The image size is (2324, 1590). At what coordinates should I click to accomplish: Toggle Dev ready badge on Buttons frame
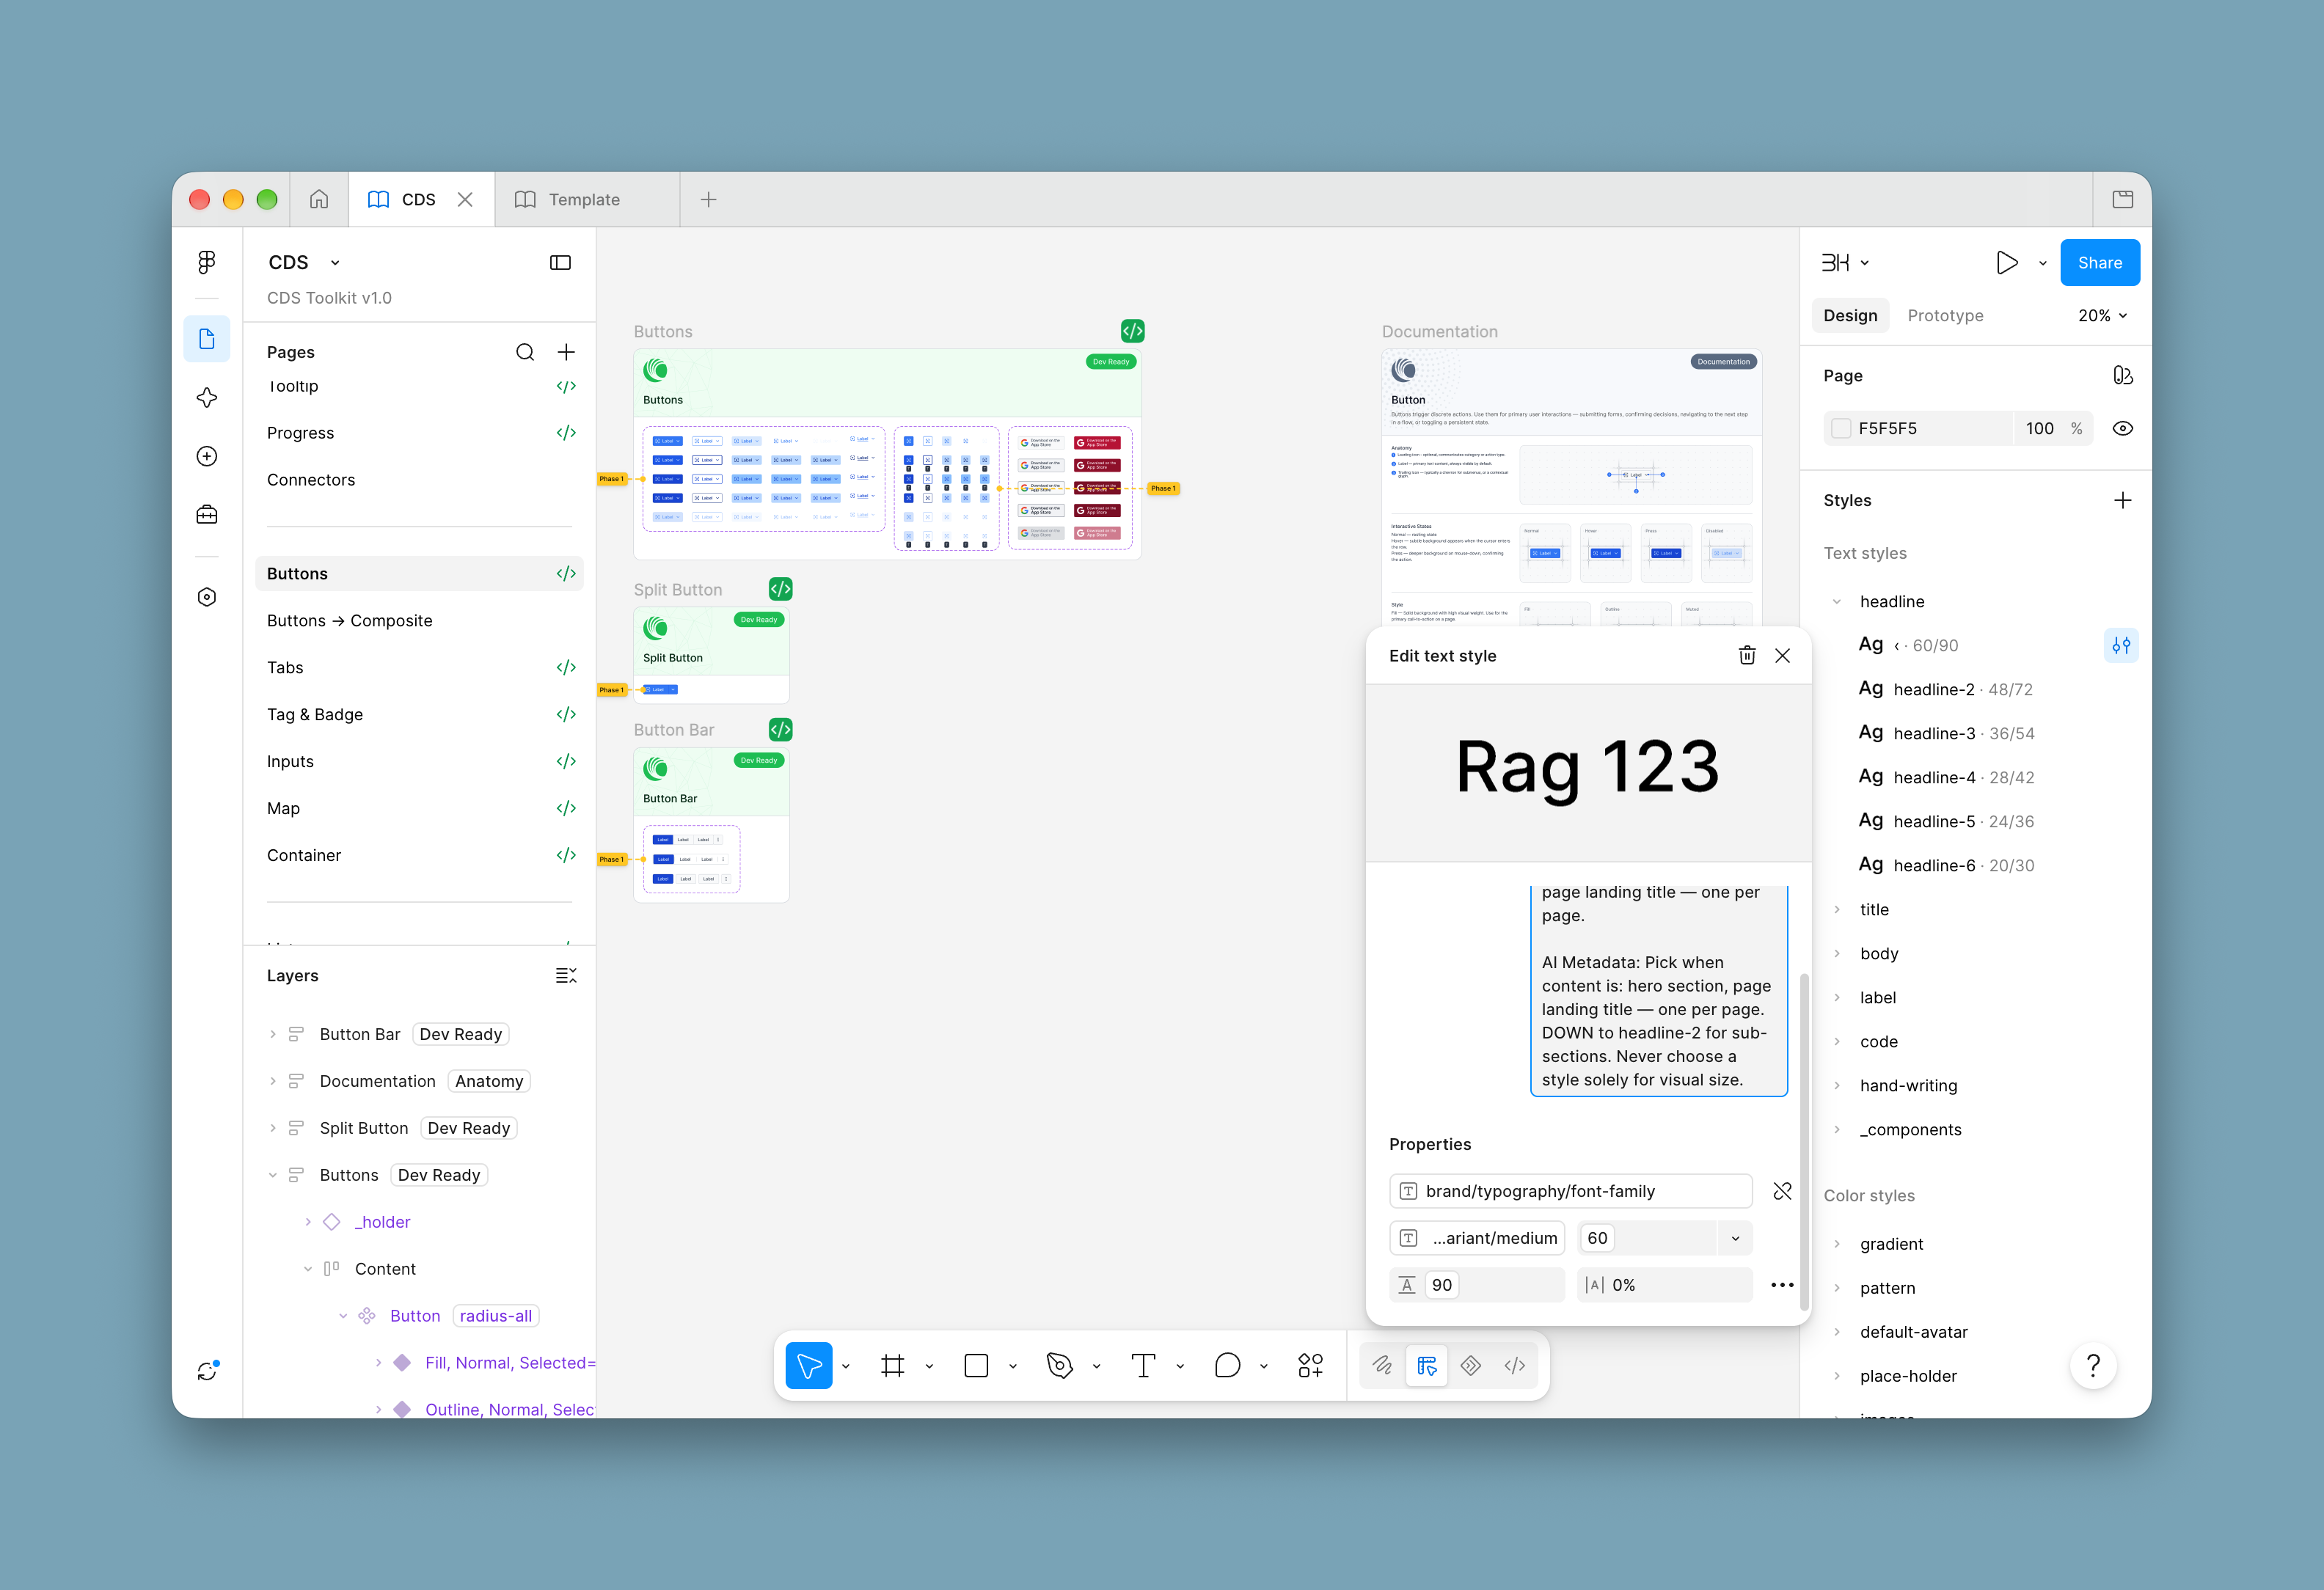coord(1132,331)
